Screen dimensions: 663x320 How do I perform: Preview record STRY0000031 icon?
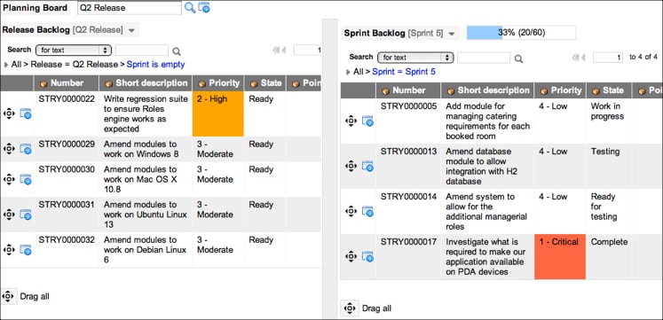coord(26,215)
